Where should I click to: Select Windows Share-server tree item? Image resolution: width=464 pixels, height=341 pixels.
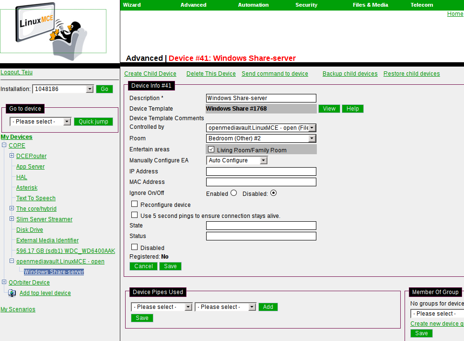(x=54, y=272)
